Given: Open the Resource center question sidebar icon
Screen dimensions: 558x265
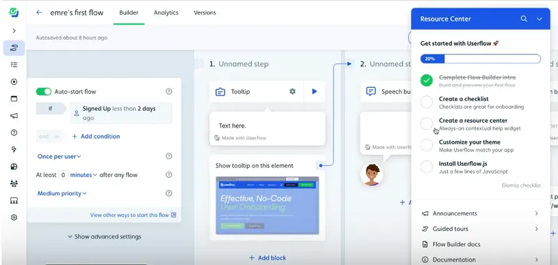Looking at the screenshot, I should click(x=14, y=132).
